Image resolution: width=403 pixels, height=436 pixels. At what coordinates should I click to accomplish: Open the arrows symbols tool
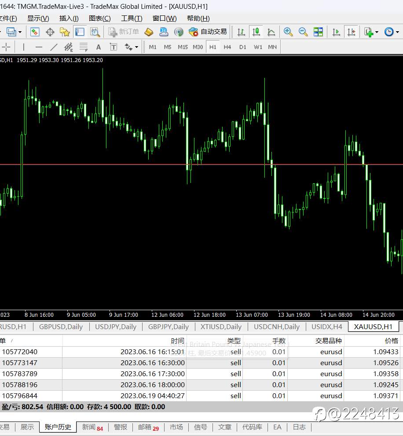point(128,47)
